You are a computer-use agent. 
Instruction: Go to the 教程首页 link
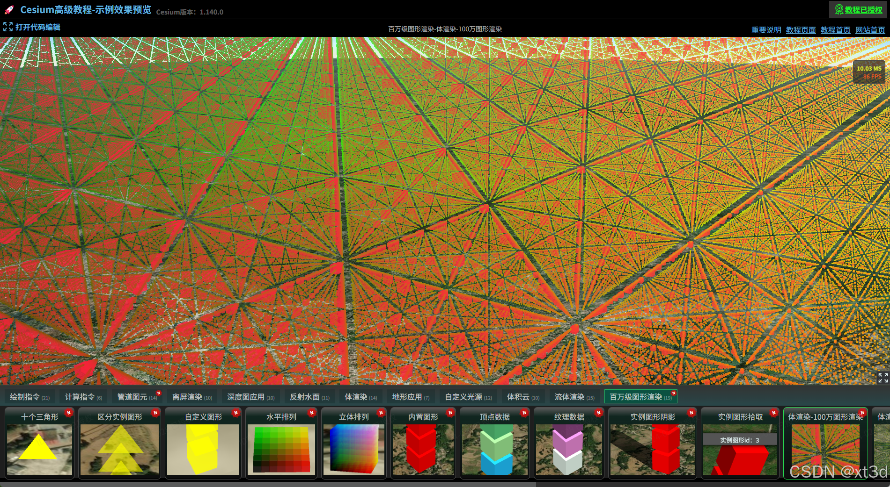tap(836, 30)
